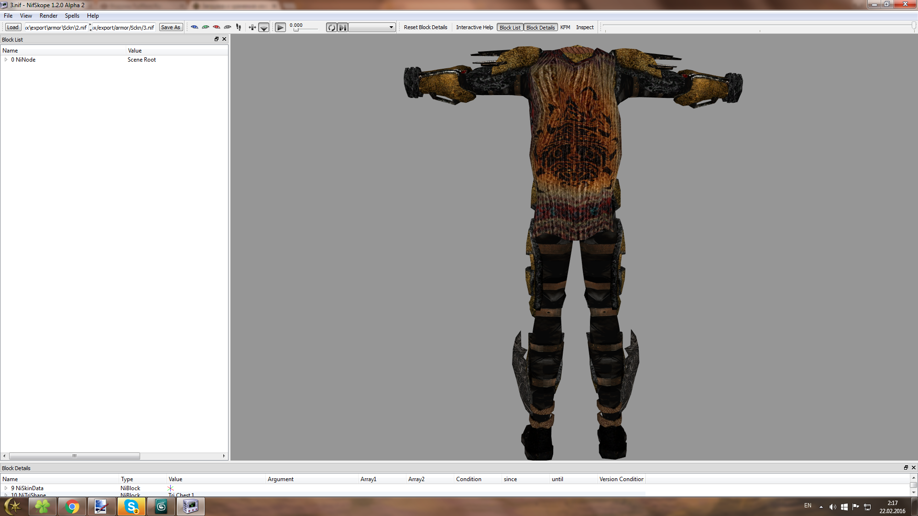Close the Block List panel
This screenshot has height=516, width=918.
pyautogui.click(x=224, y=39)
